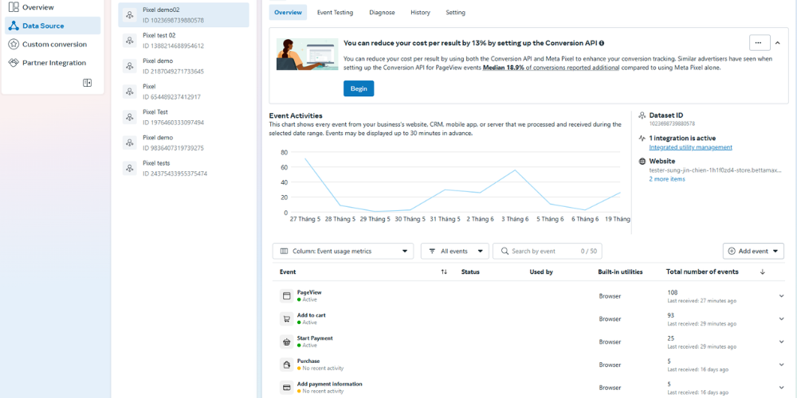
Task: Open the Setting tab
Action: tap(455, 13)
